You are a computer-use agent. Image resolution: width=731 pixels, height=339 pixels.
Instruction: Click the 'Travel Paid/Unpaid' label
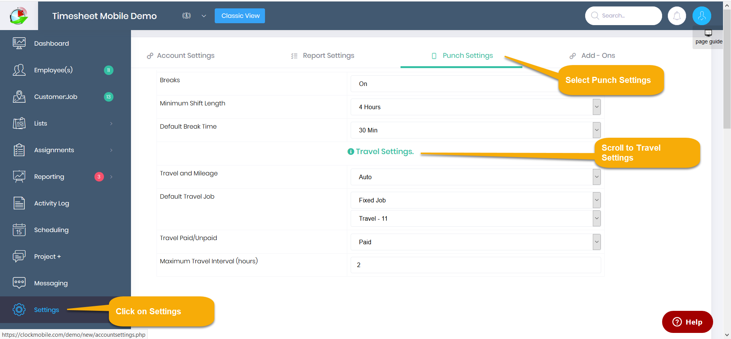pos(188,238)
